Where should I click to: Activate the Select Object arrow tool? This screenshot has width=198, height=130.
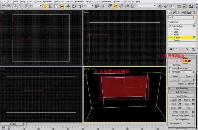pos(45,7)
